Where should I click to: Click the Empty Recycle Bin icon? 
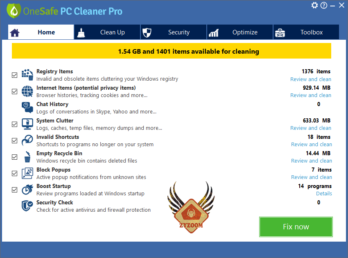[x=27, y=157]
